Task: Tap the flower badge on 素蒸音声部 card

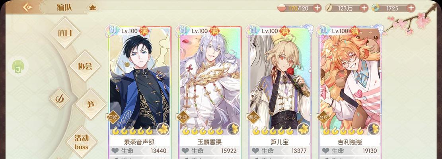Action: 163,129
